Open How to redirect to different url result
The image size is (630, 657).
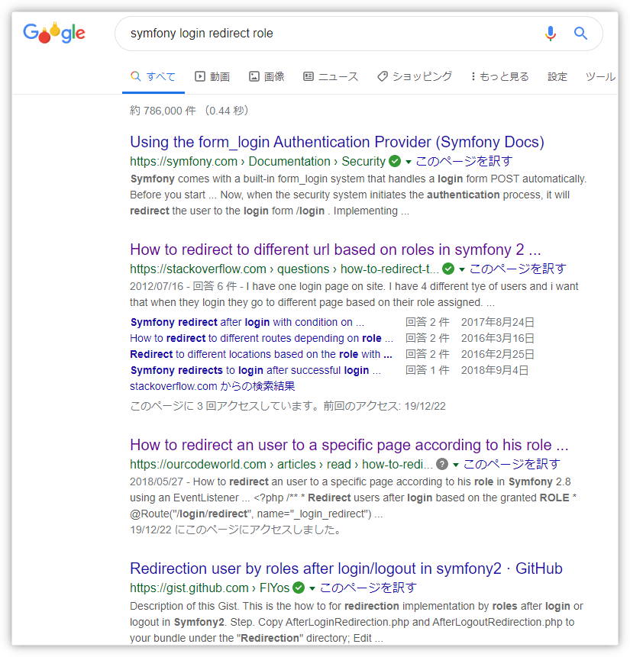click(335, 250)
